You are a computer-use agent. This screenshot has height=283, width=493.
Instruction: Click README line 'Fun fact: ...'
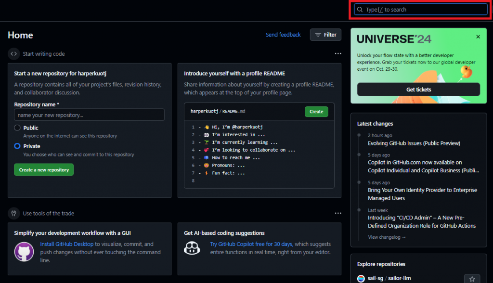[228, 173]
